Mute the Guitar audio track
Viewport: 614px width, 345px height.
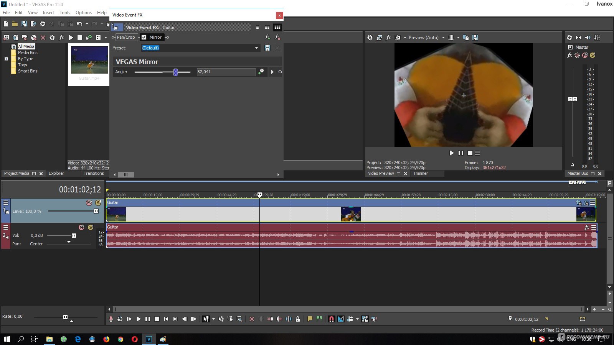pos(81,227)
